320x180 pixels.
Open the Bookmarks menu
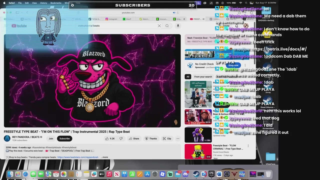point(56,3)
